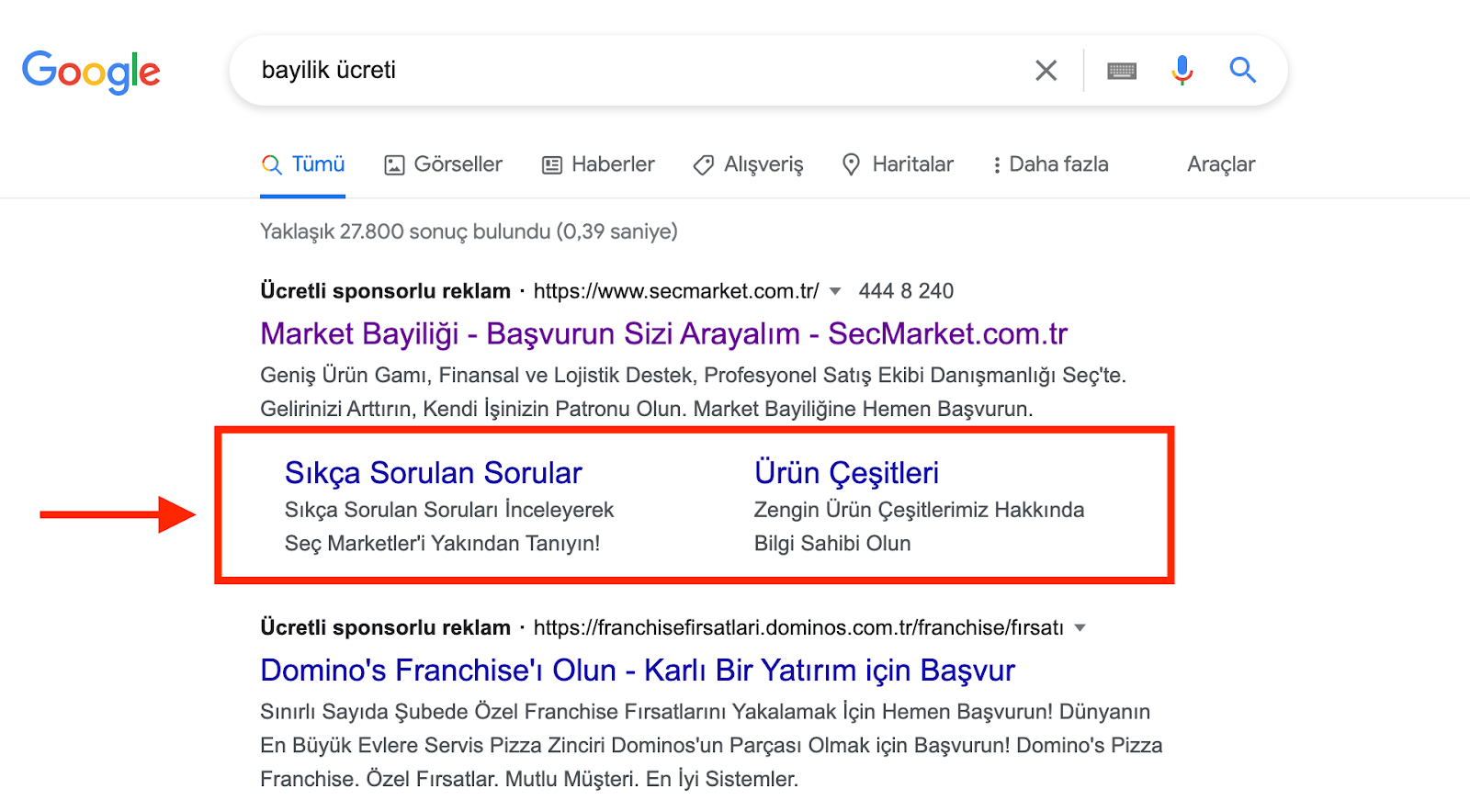Expand the Daha fazla menu

[1050, 164]
